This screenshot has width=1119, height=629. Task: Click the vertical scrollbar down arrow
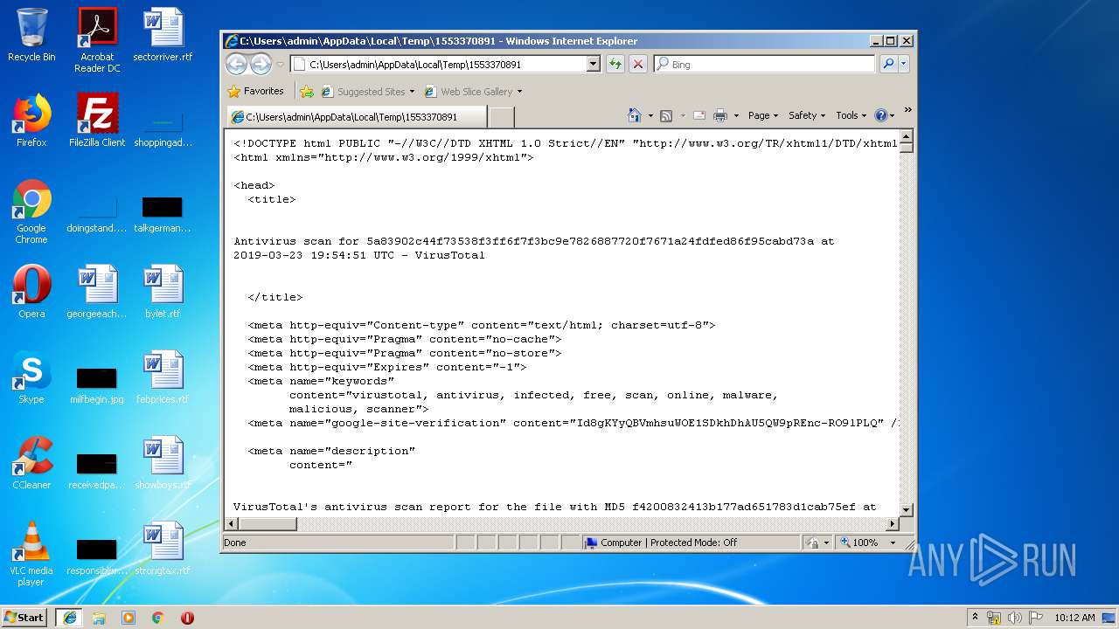[x=906, y=509]
